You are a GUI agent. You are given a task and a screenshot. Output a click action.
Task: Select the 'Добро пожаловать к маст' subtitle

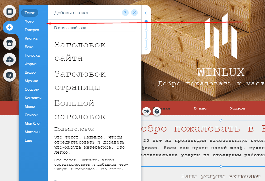(x=211, y=83)
